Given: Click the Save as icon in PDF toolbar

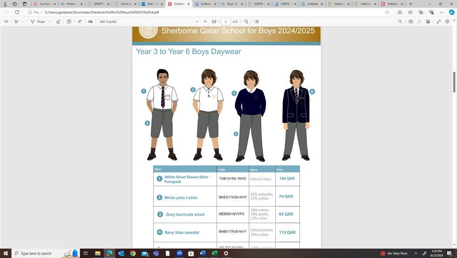Looking at the screenshot, I should (x=428, y=21).
